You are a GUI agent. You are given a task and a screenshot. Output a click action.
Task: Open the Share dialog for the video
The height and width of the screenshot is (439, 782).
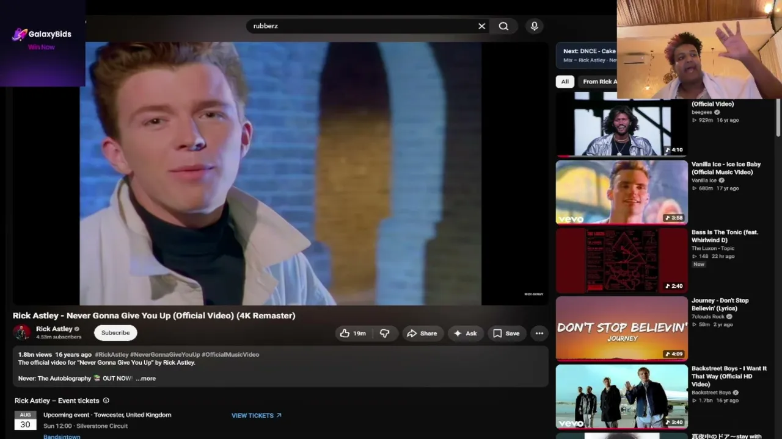tap(422, 334)
